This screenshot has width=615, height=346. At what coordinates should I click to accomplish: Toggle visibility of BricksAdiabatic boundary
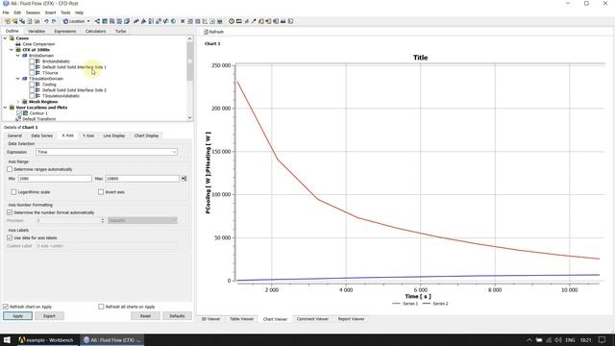32,62
